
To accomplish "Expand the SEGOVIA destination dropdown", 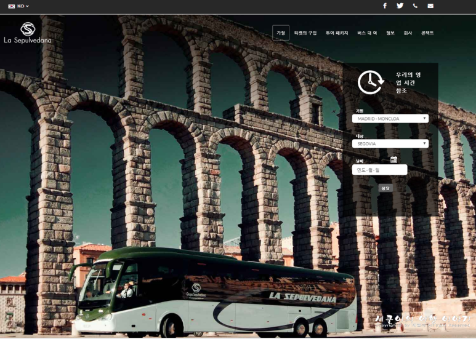I will [x=390, y=144].
